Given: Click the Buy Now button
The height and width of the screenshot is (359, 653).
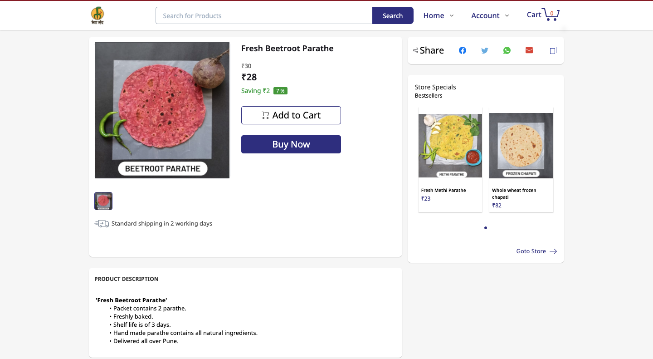Looking at the screenshot, I should point(291,144).
